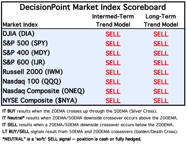Click the S&P 400 (MDY) row label

[x=26, y=53]
